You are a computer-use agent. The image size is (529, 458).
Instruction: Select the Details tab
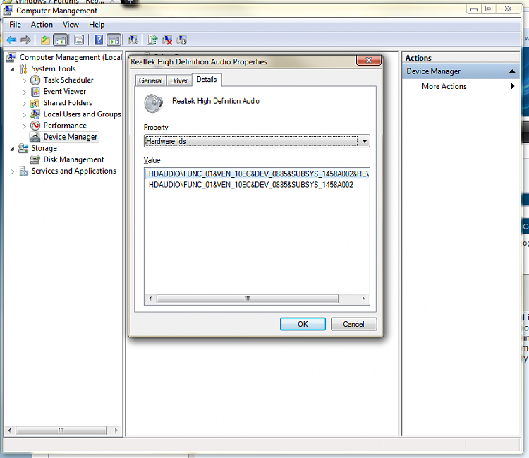coord(207,80)
